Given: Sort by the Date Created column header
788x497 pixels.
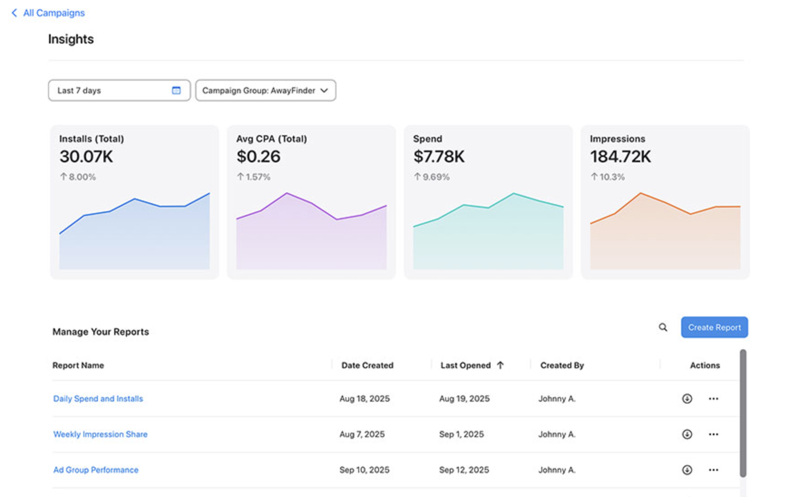Looking at the screenshot, I should pyautogui.click(x=367, y=365).
